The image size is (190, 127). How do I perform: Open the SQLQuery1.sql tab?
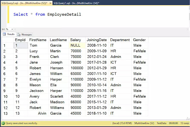point(76,3)
